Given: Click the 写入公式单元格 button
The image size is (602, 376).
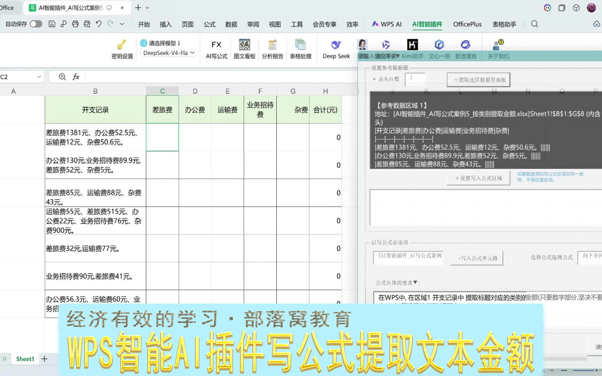Looking at the screenshot, I should [x=477, y=258].
